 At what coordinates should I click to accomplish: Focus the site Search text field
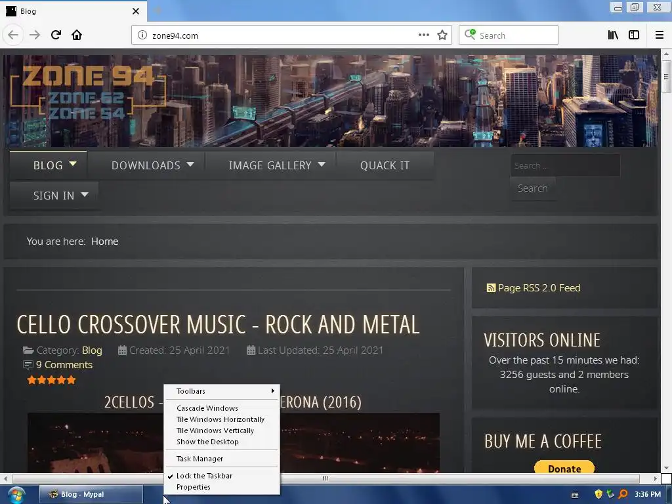tap(565, 165)
